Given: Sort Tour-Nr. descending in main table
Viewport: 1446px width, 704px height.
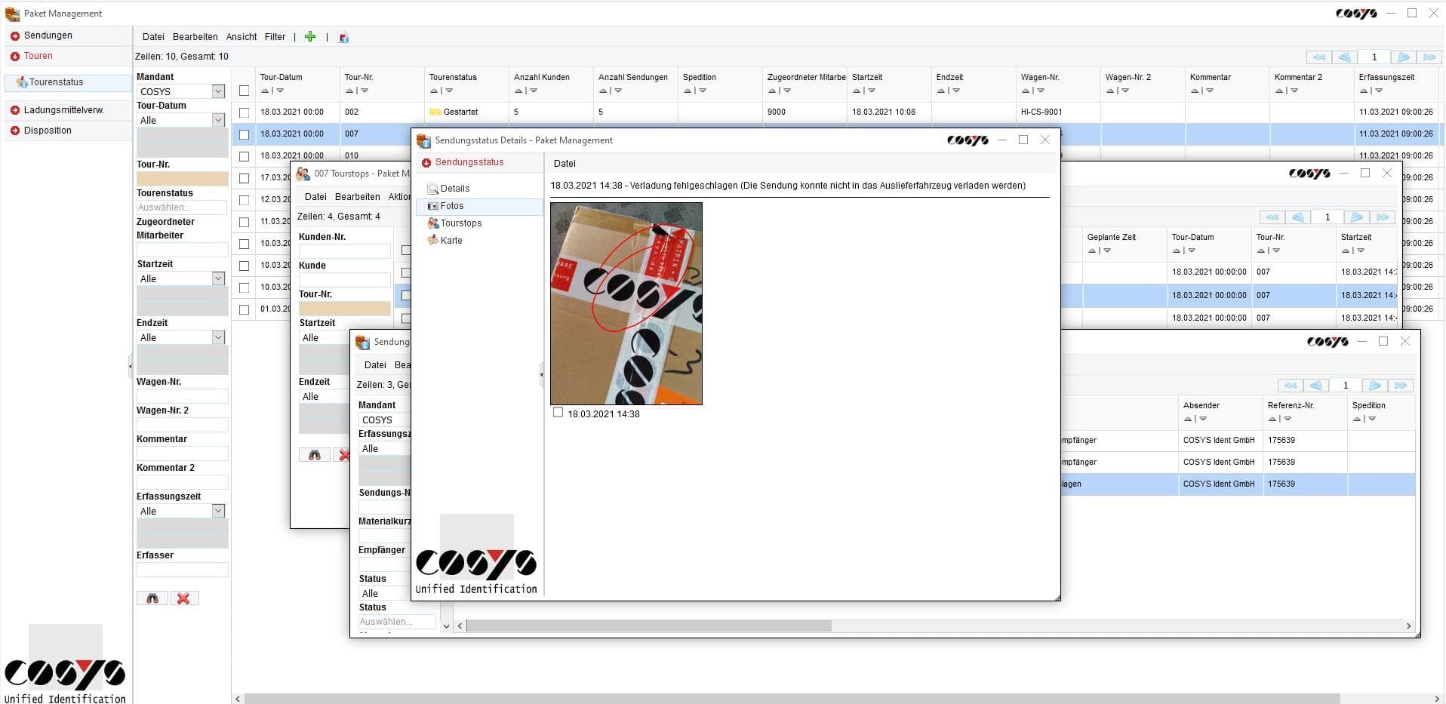Looking at the screenshot, I should click(x=365, y=91).
